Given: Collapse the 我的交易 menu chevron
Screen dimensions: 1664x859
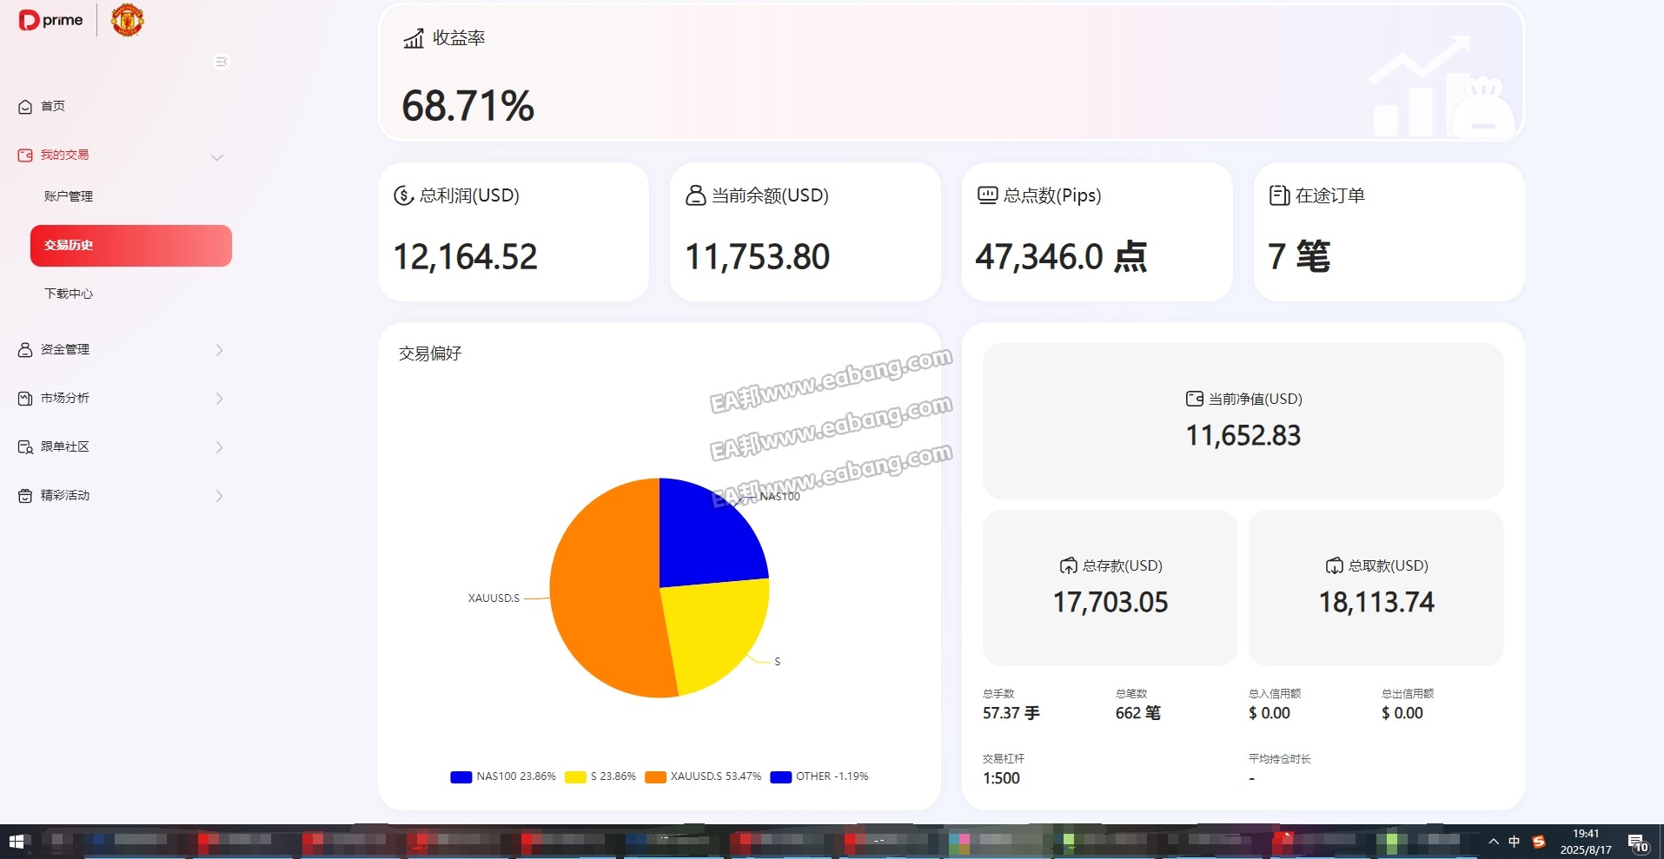Looking at the screenshot, I should pyautogui.click(x=217, y=157).
